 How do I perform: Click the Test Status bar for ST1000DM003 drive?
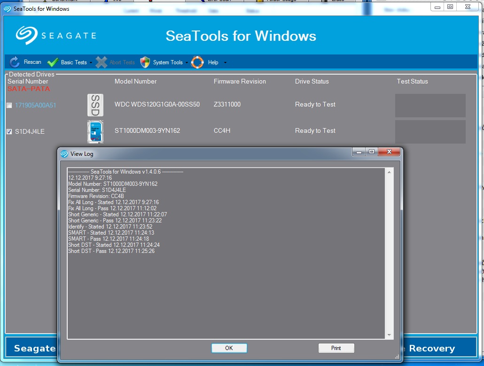[x=430, y=132]
